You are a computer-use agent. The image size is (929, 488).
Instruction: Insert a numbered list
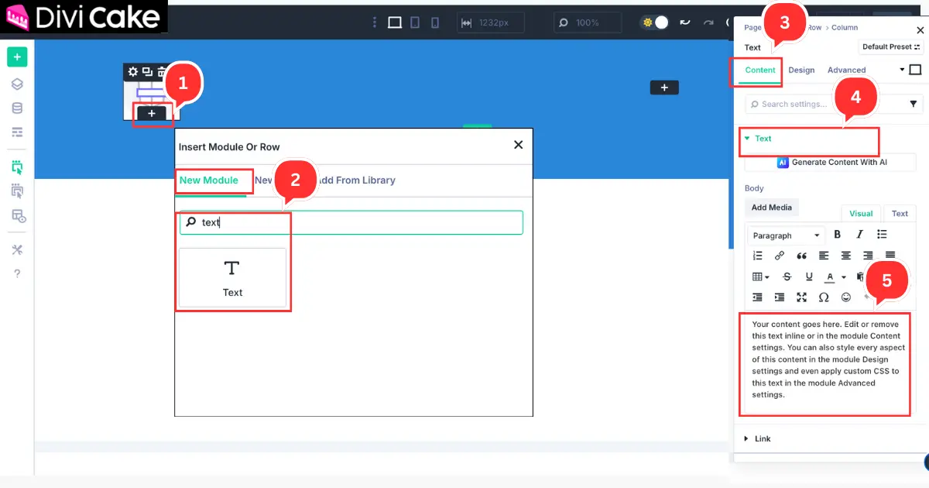pyautogui.click(x=757, y=256)
